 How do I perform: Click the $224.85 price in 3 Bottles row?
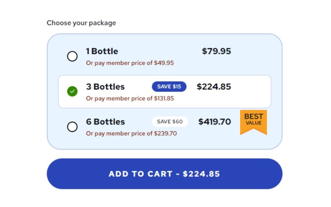coord(214,87)
